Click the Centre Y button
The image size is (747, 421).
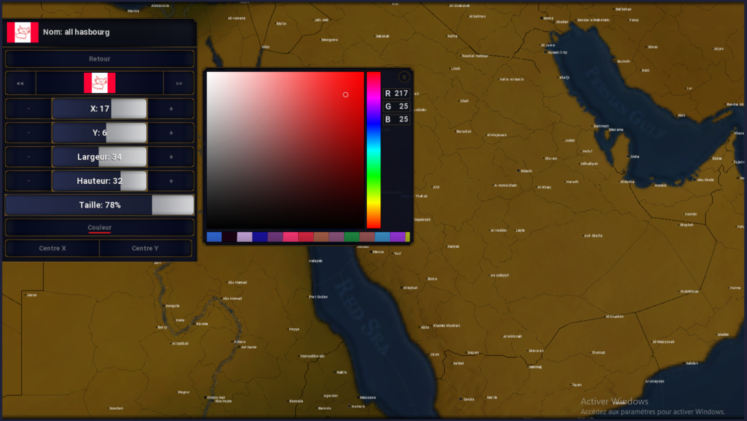coord(146,248)
